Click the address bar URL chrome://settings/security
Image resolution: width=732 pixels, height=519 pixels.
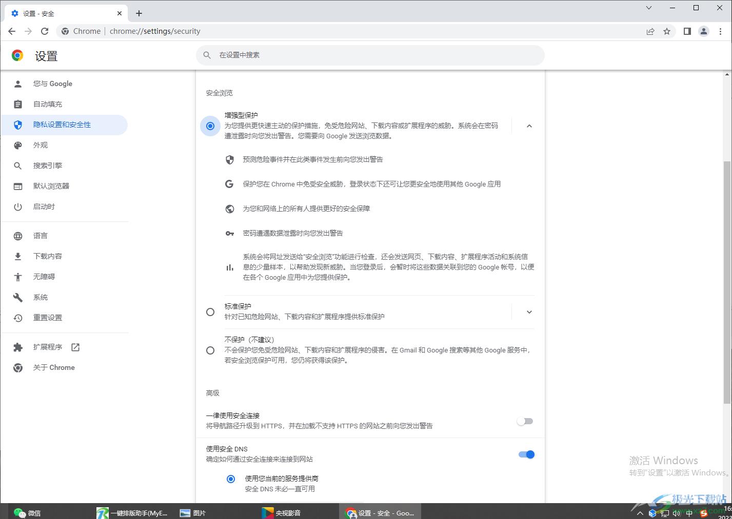click(x=155, y=31)
